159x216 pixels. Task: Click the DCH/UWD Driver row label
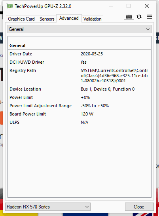pyautogui.click(x=27, y=62)
